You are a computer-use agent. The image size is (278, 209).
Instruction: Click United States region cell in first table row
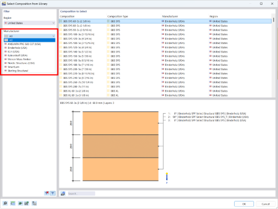[240, 21]
